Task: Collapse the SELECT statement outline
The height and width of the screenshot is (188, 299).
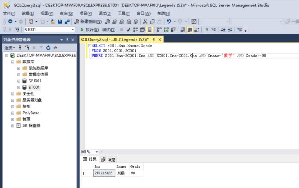Action: [x=89, y=46]
